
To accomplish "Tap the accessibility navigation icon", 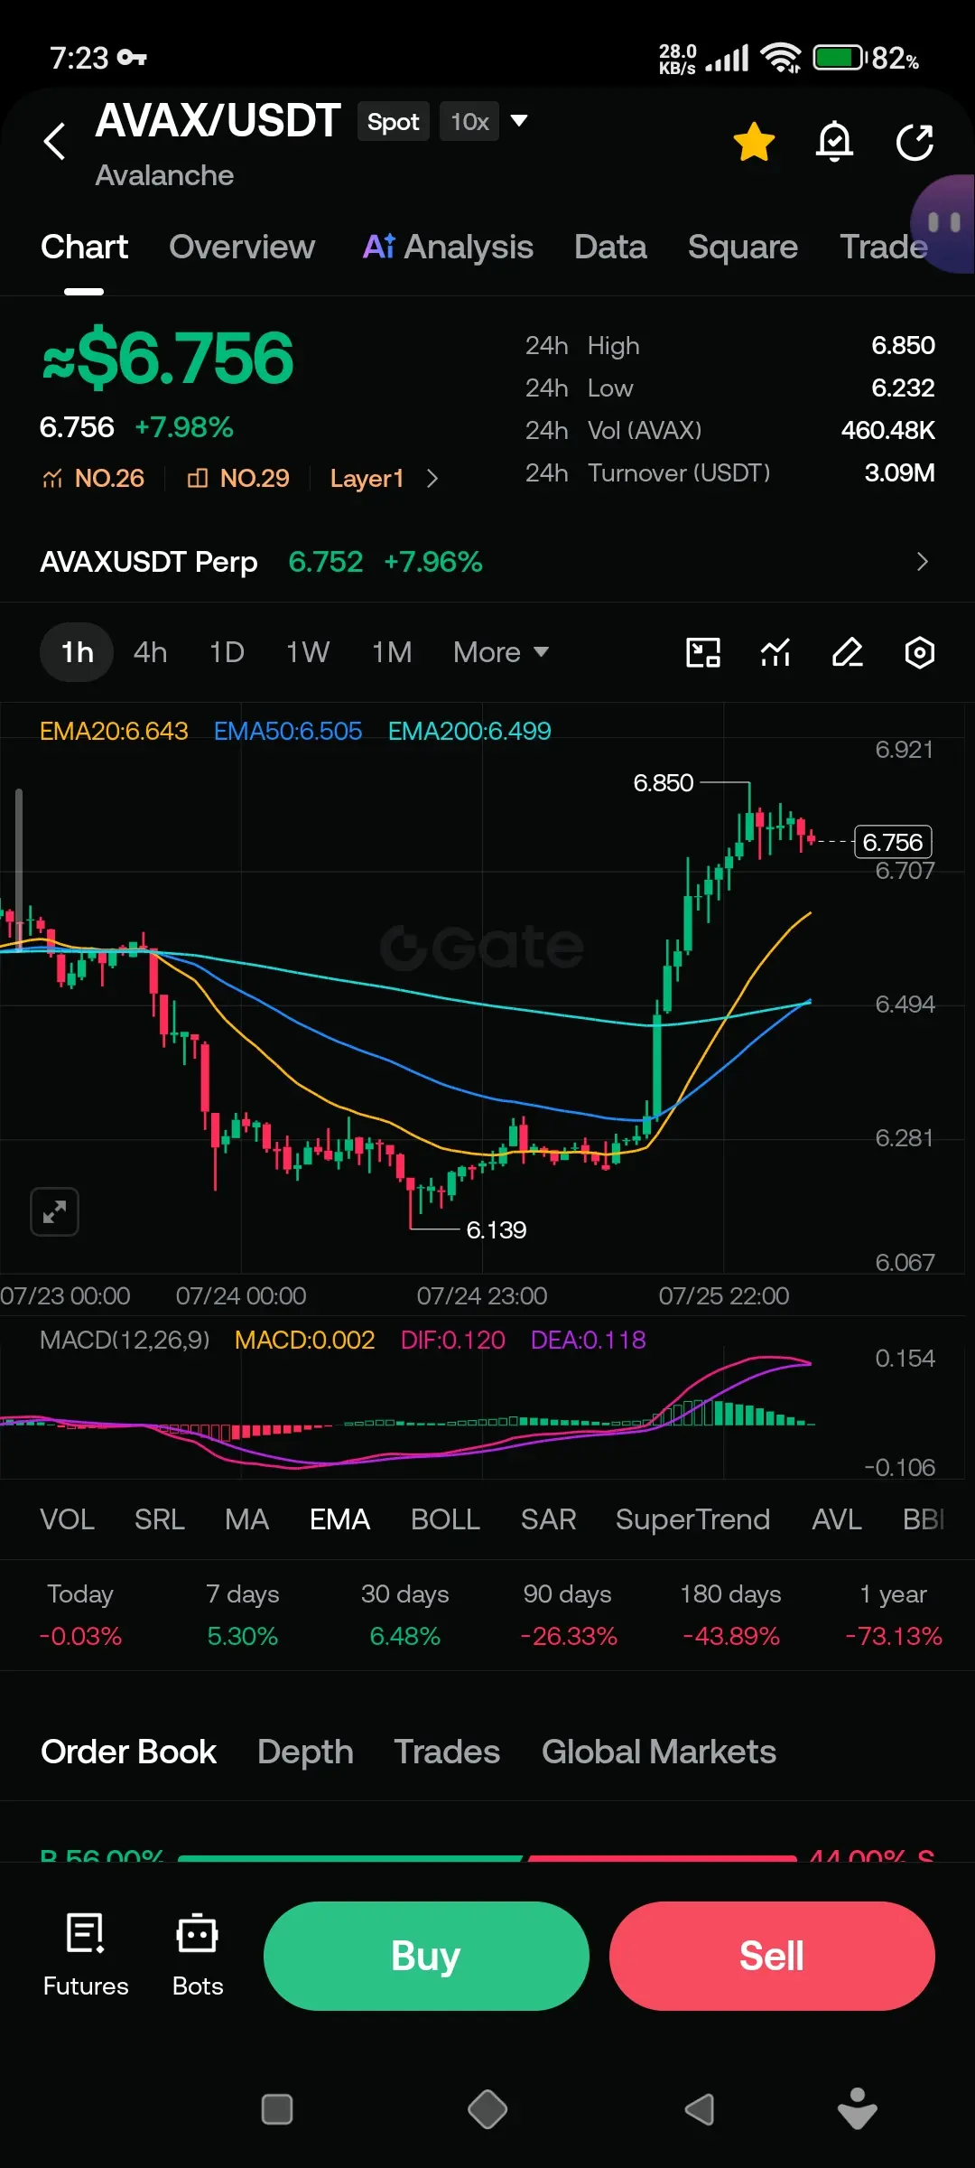I will (x=858, y=2109).
